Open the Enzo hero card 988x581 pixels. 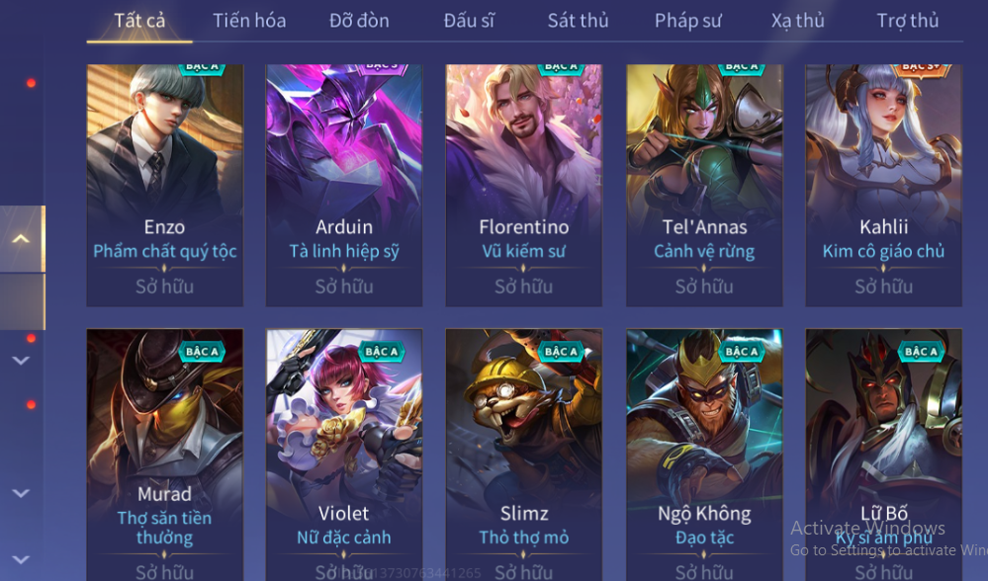164,185
